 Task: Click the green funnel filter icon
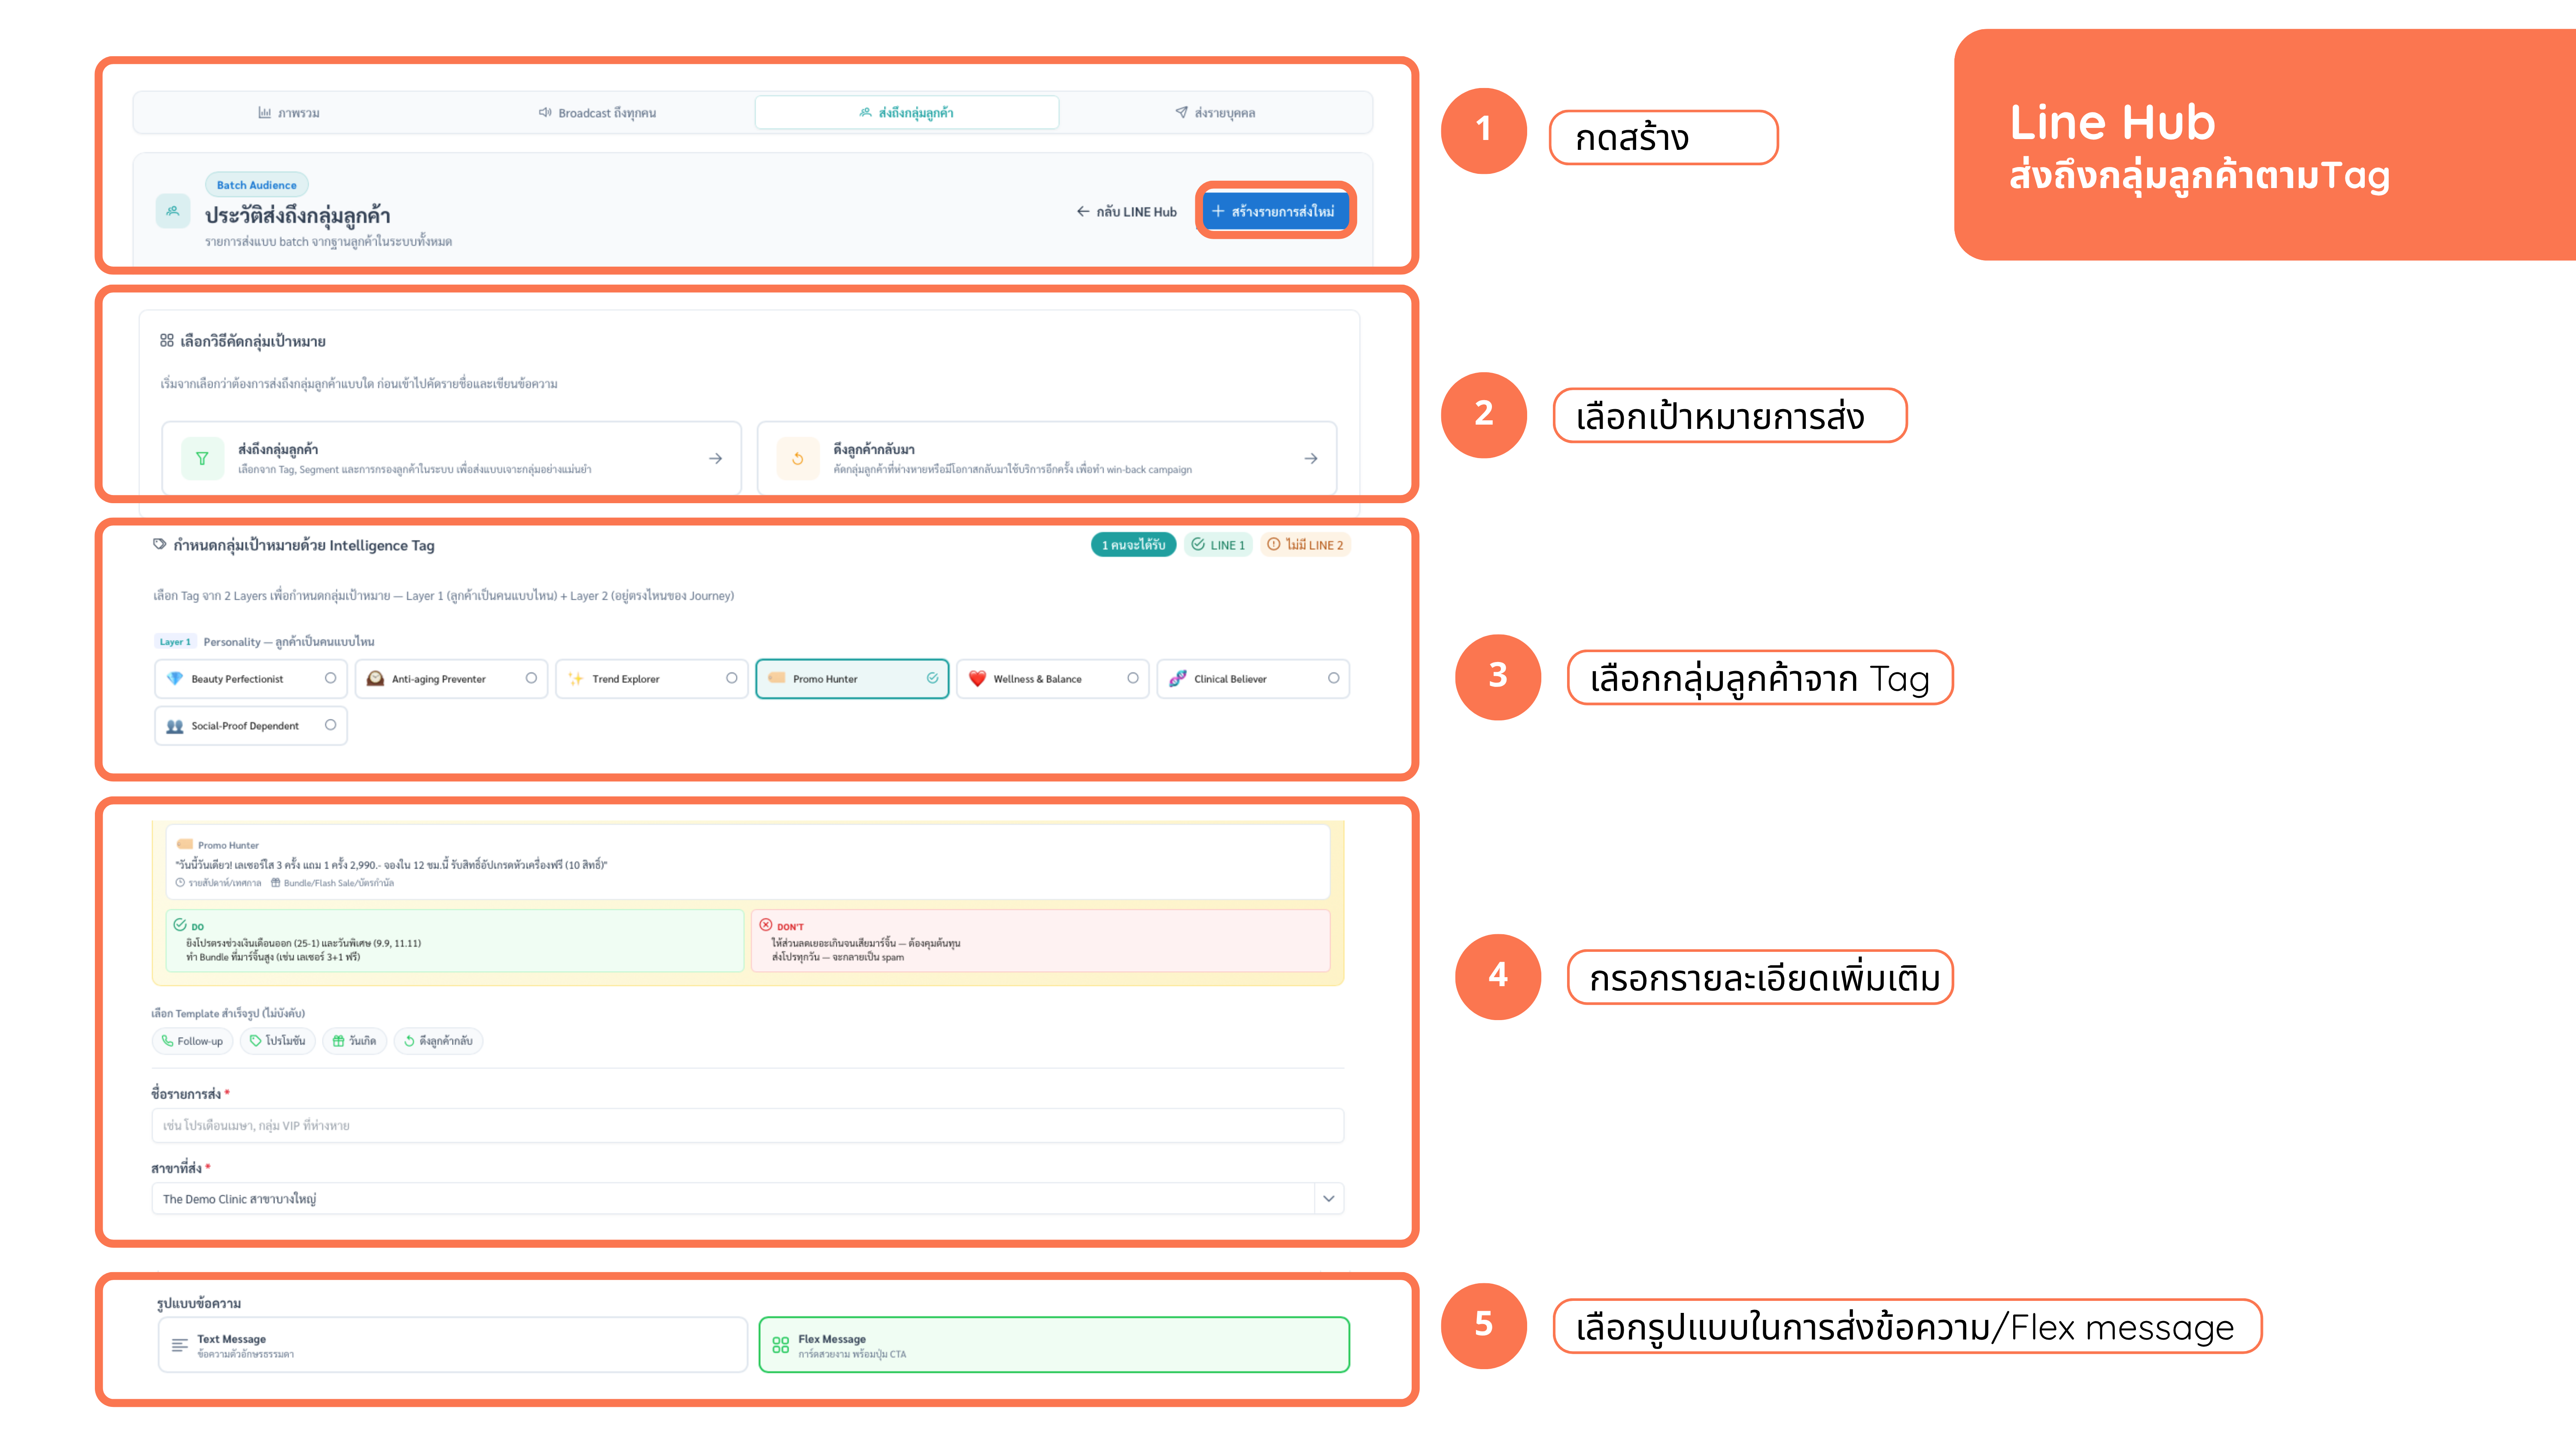202,459
